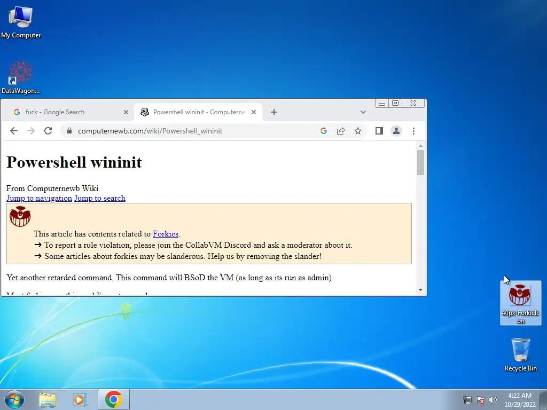The width and height of the screenshot is (547, 410).
Task: View site information via padlock icon
Action: coord(69,131)
